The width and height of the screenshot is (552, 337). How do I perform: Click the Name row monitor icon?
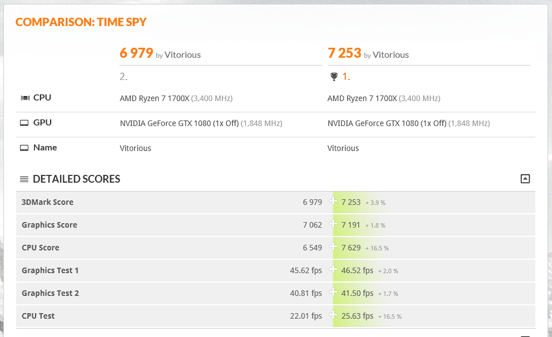pyautogui.click(x=24, y=148)
